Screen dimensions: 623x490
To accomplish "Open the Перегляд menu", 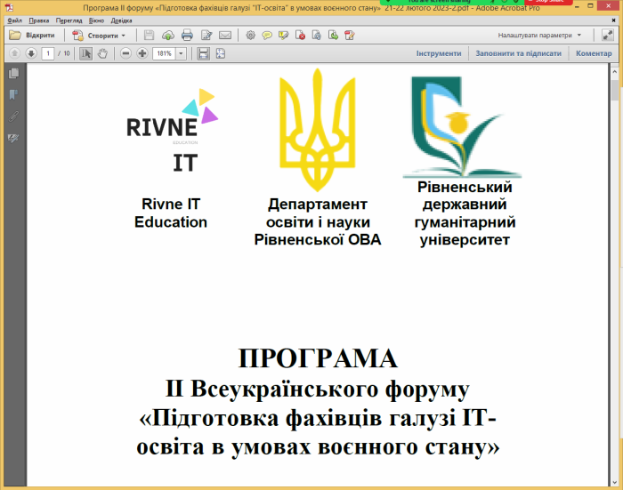I will pos(69,20).
